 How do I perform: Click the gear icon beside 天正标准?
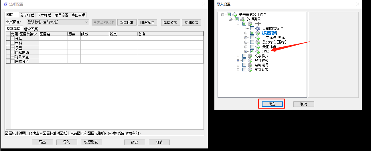tap(258, 47)
